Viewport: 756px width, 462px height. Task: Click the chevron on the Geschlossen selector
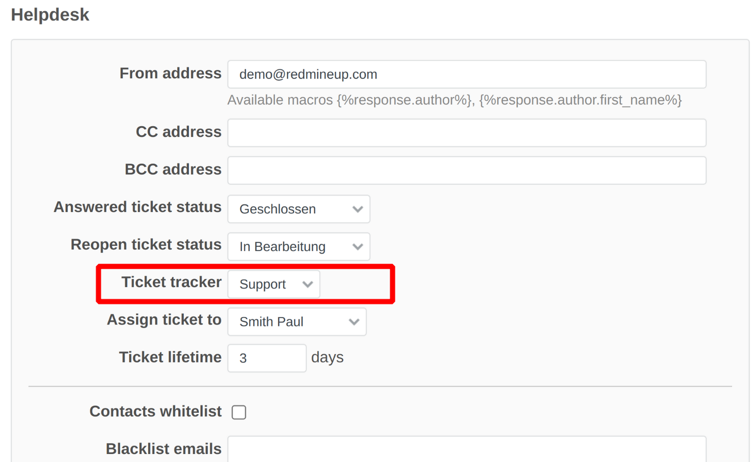[357, 209]
